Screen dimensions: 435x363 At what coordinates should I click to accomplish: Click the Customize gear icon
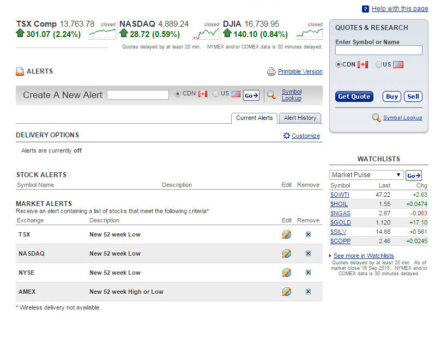pos(287,136)
